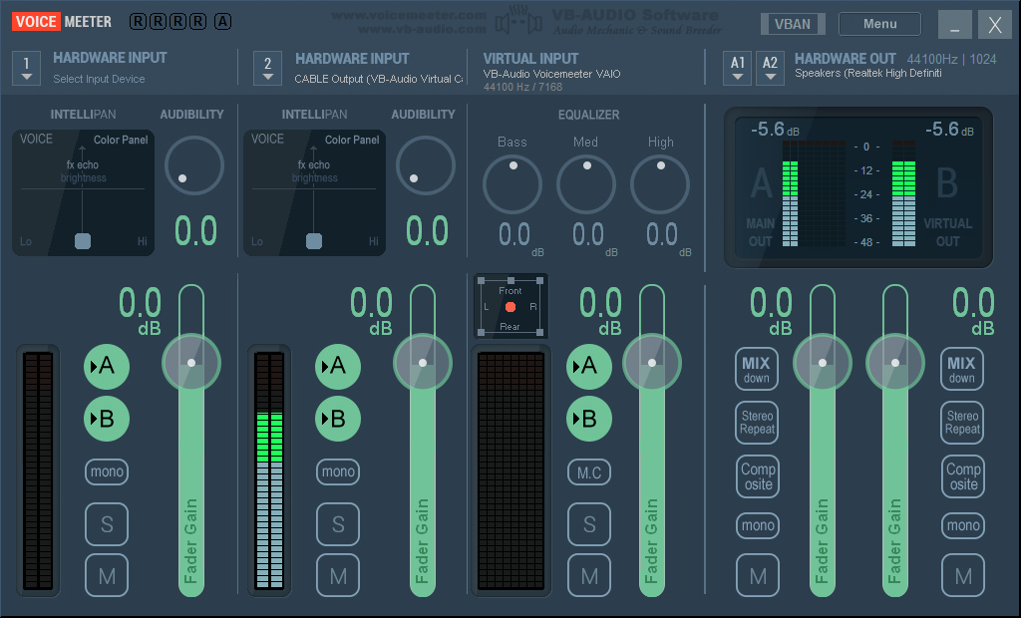Click the Audibility knob of Input 1
1021x618 pixels.
coord(194,165)
